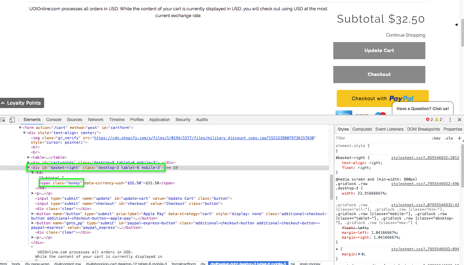Expand the margin shorthand property triangle
Viewport: 464px width, 265px height.
coord(359,254)
